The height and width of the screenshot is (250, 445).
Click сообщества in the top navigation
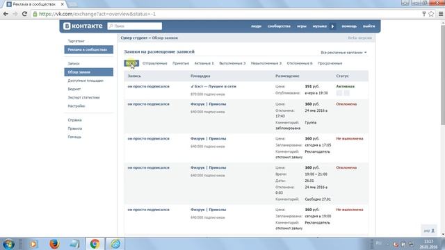tap(279, 26)
